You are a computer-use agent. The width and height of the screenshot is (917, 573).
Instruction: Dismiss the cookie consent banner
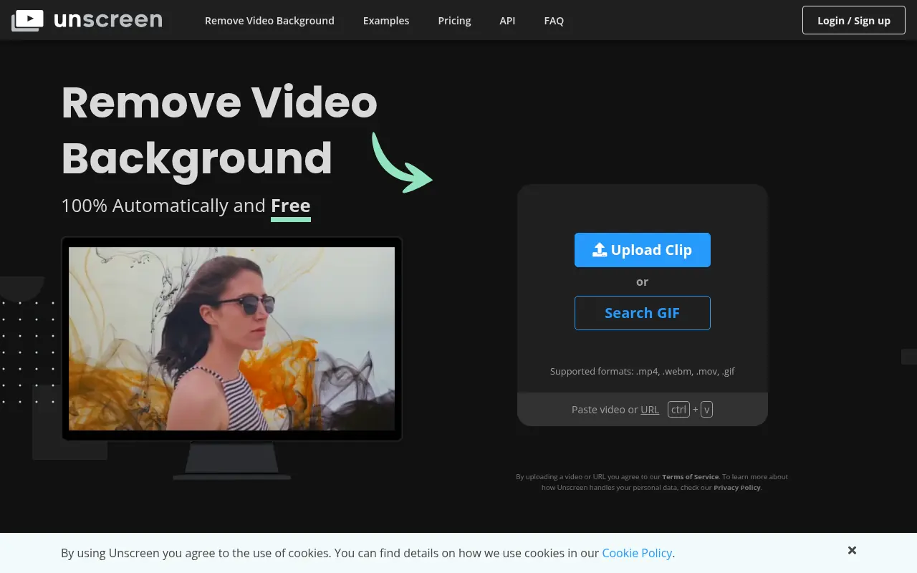click(x=852, y=550)
